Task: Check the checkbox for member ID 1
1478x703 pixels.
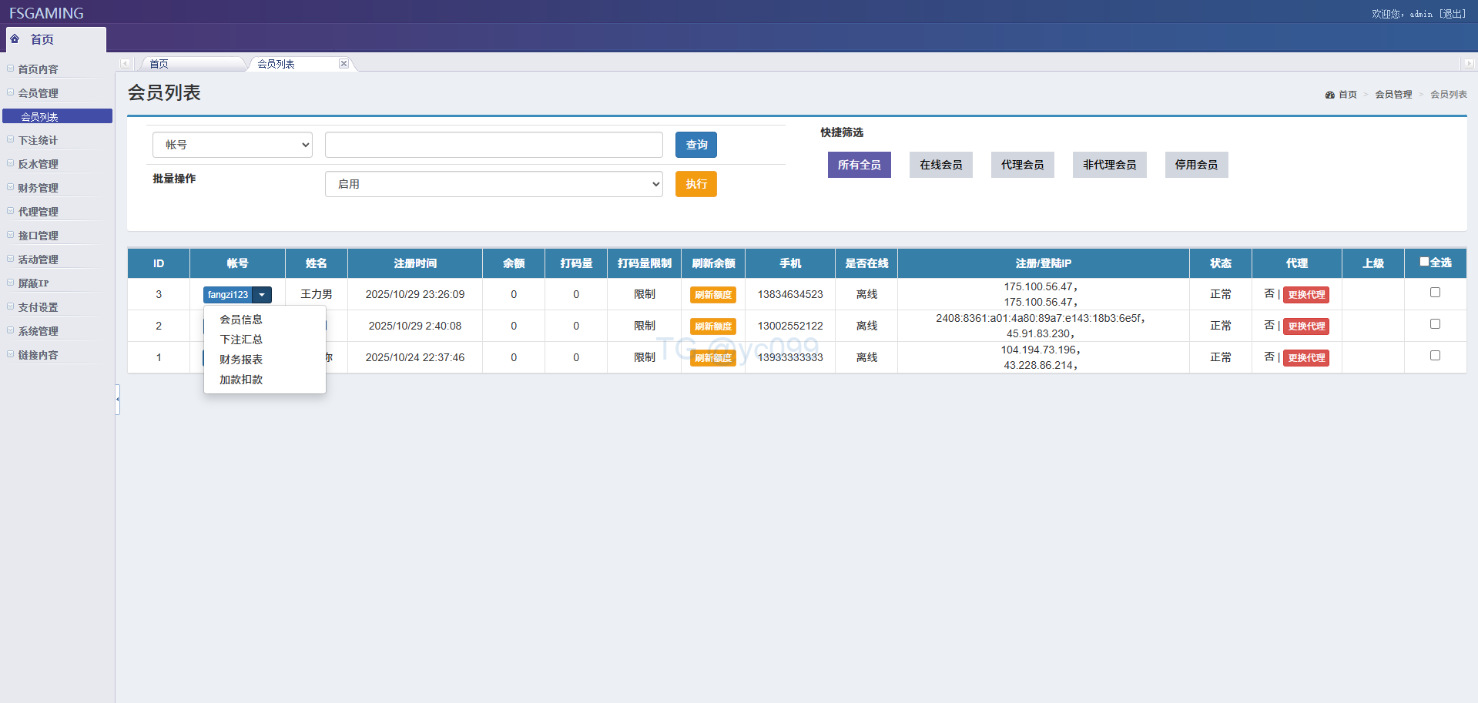Action: coord(1435,356)
